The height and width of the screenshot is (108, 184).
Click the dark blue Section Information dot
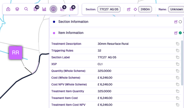pyautogui.click(x=54, y=22)
